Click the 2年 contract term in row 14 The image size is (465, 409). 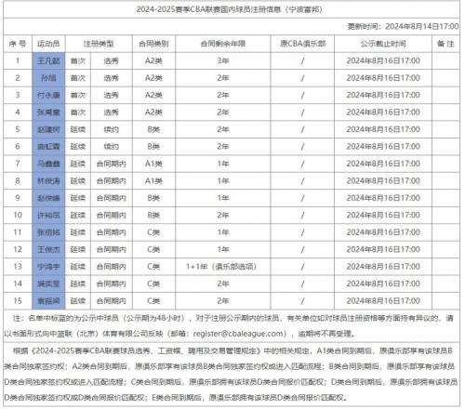[223, 284]
